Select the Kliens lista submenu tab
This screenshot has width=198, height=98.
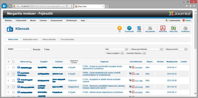coord(13,39)
